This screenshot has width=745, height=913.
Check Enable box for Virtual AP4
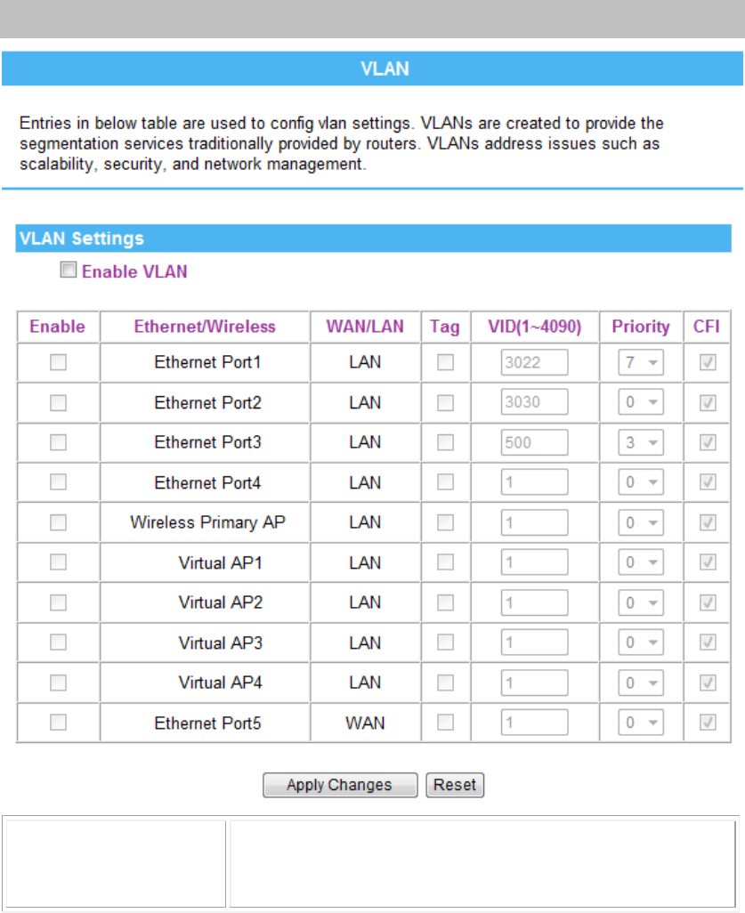[x=58, y=683]
